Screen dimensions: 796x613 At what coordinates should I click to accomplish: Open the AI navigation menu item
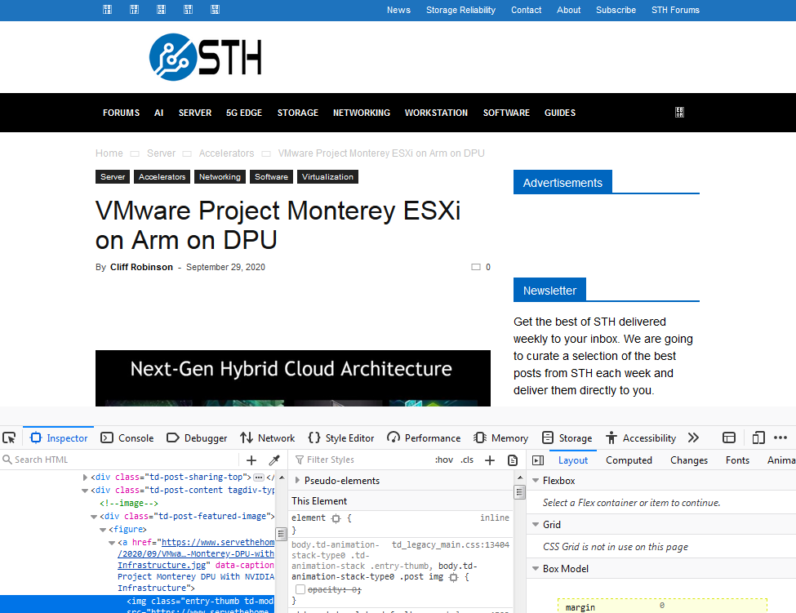pyautogui.click(x=159, y=113)
